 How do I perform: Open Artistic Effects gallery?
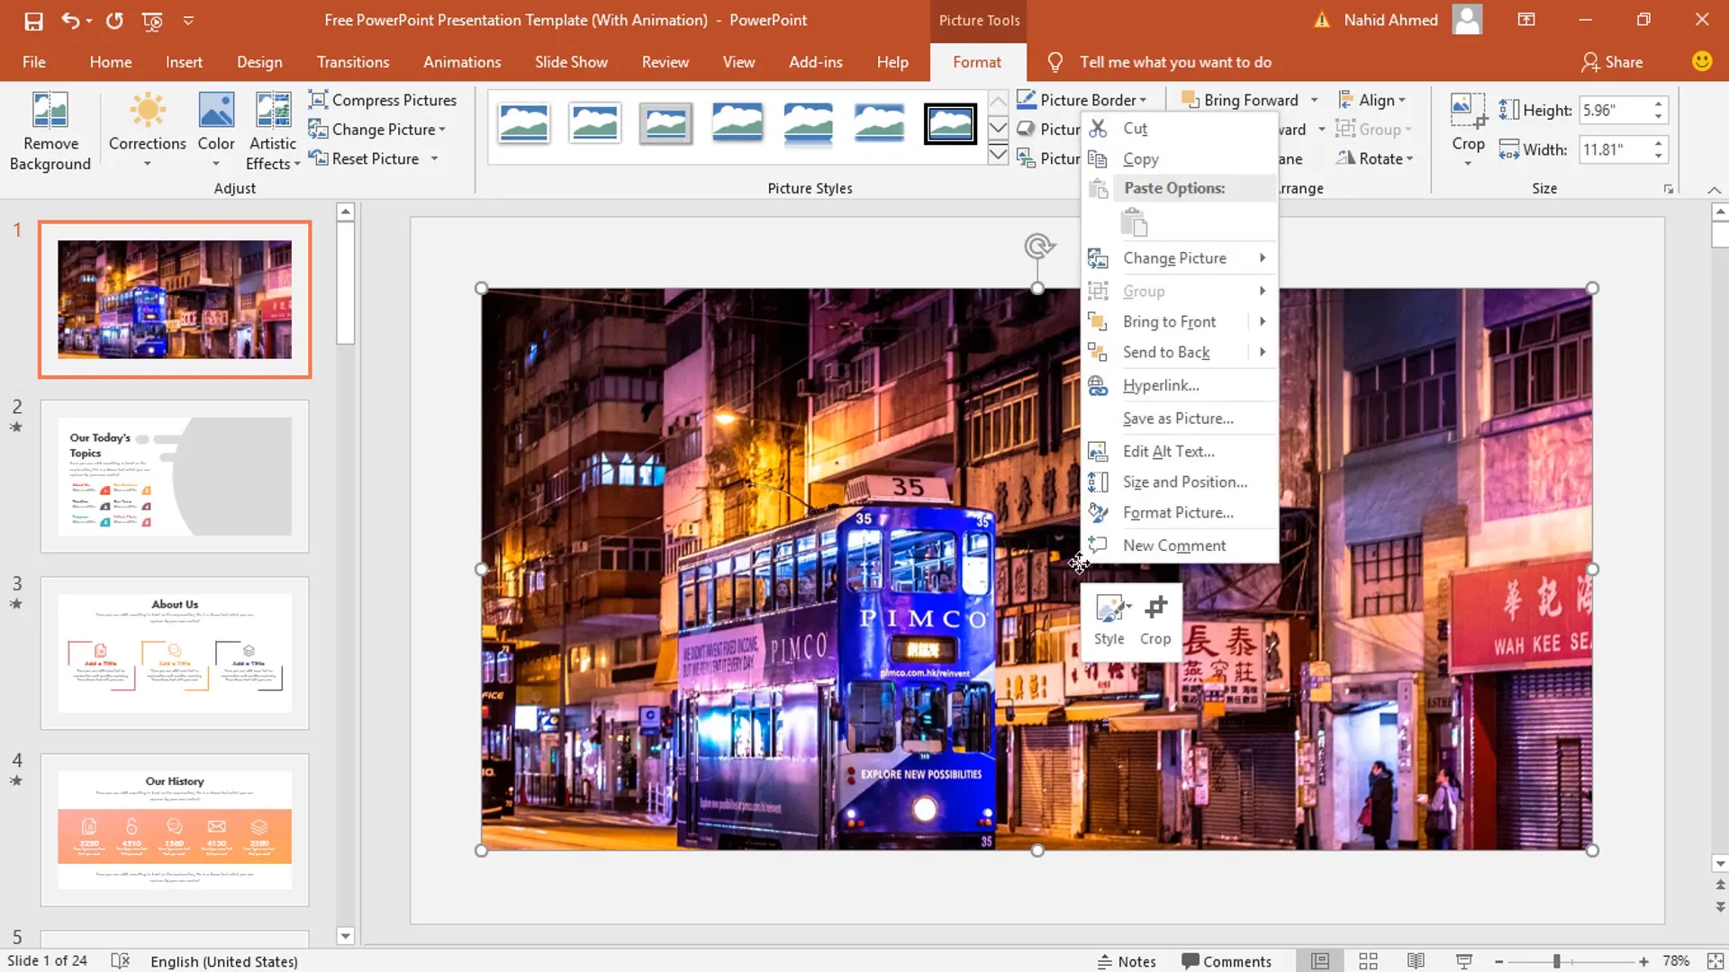click(273, 132)
